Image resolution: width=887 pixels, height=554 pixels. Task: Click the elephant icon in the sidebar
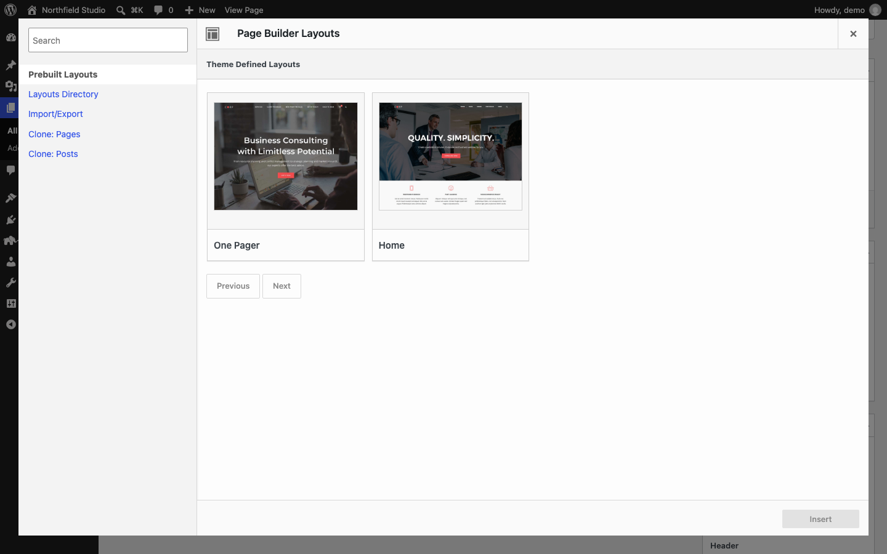10,241
